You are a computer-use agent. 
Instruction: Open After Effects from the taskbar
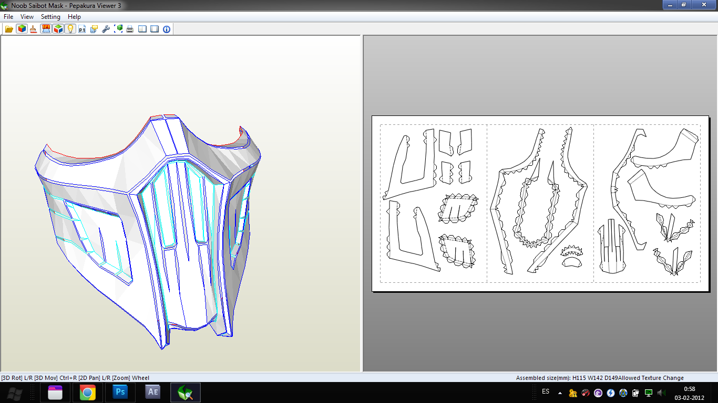153,392
